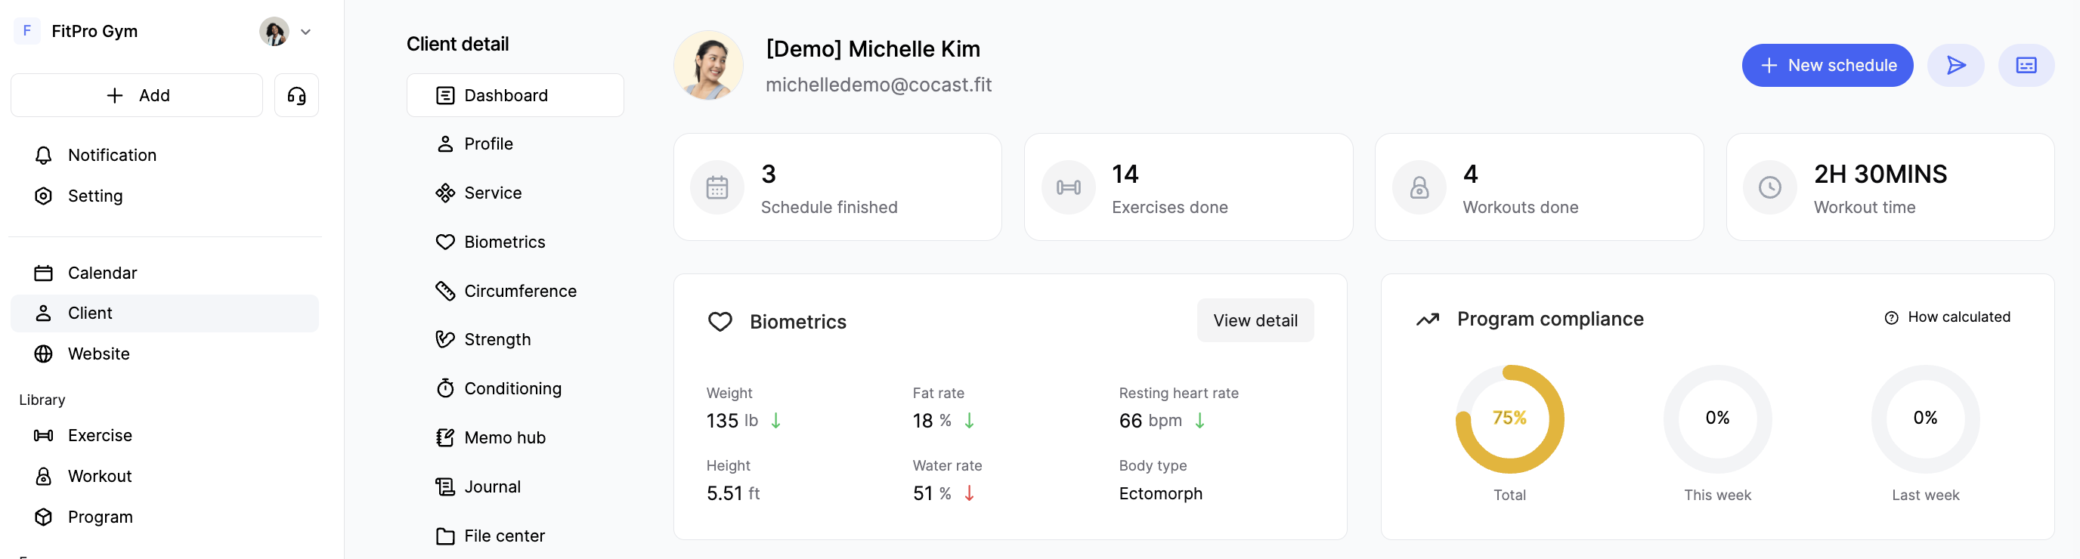Click the Add button in sidebar
The width and height of the screenshot is (2080, 559).
(138, 96)
